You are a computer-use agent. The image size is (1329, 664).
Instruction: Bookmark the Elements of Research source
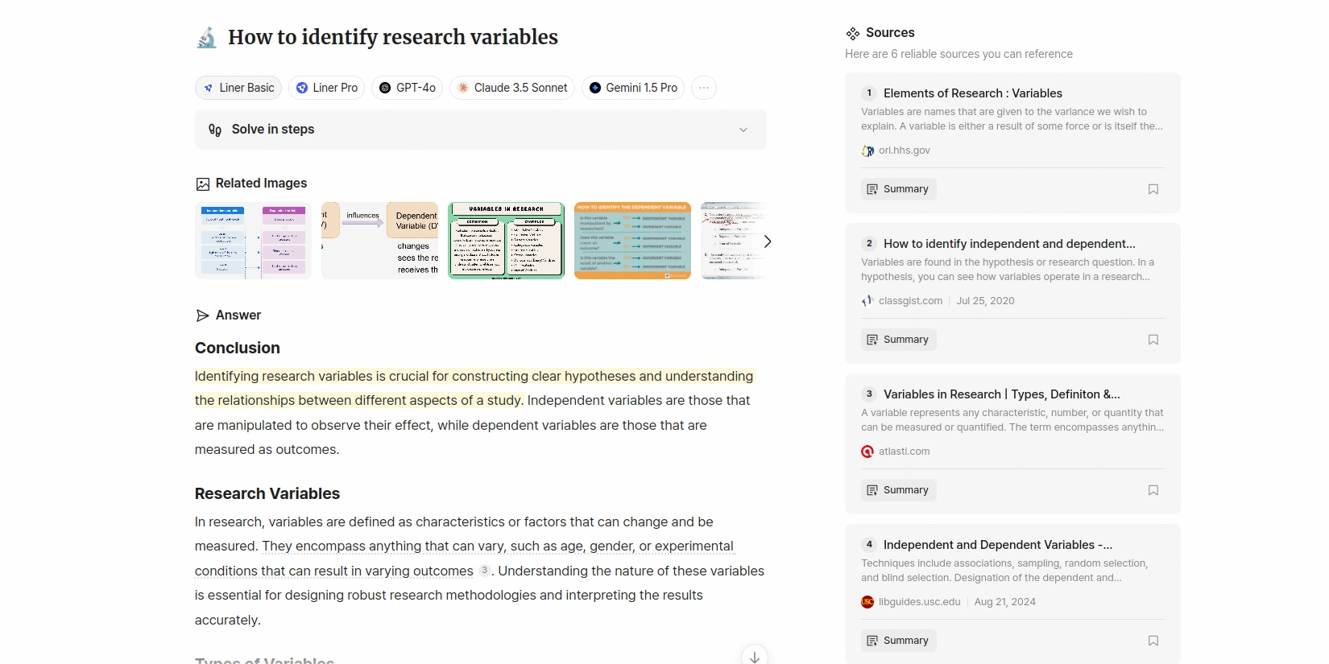1153,189
